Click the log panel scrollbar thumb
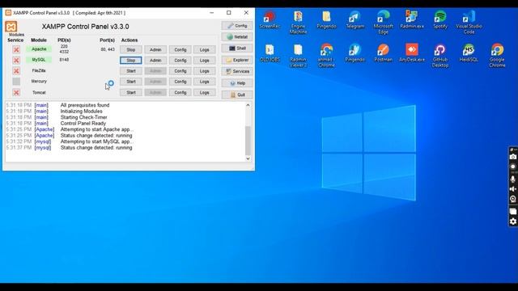Screen dimensions: 518x291 pos(248,141)
